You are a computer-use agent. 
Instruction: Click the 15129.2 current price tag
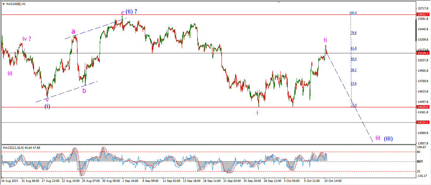[423, 53]
